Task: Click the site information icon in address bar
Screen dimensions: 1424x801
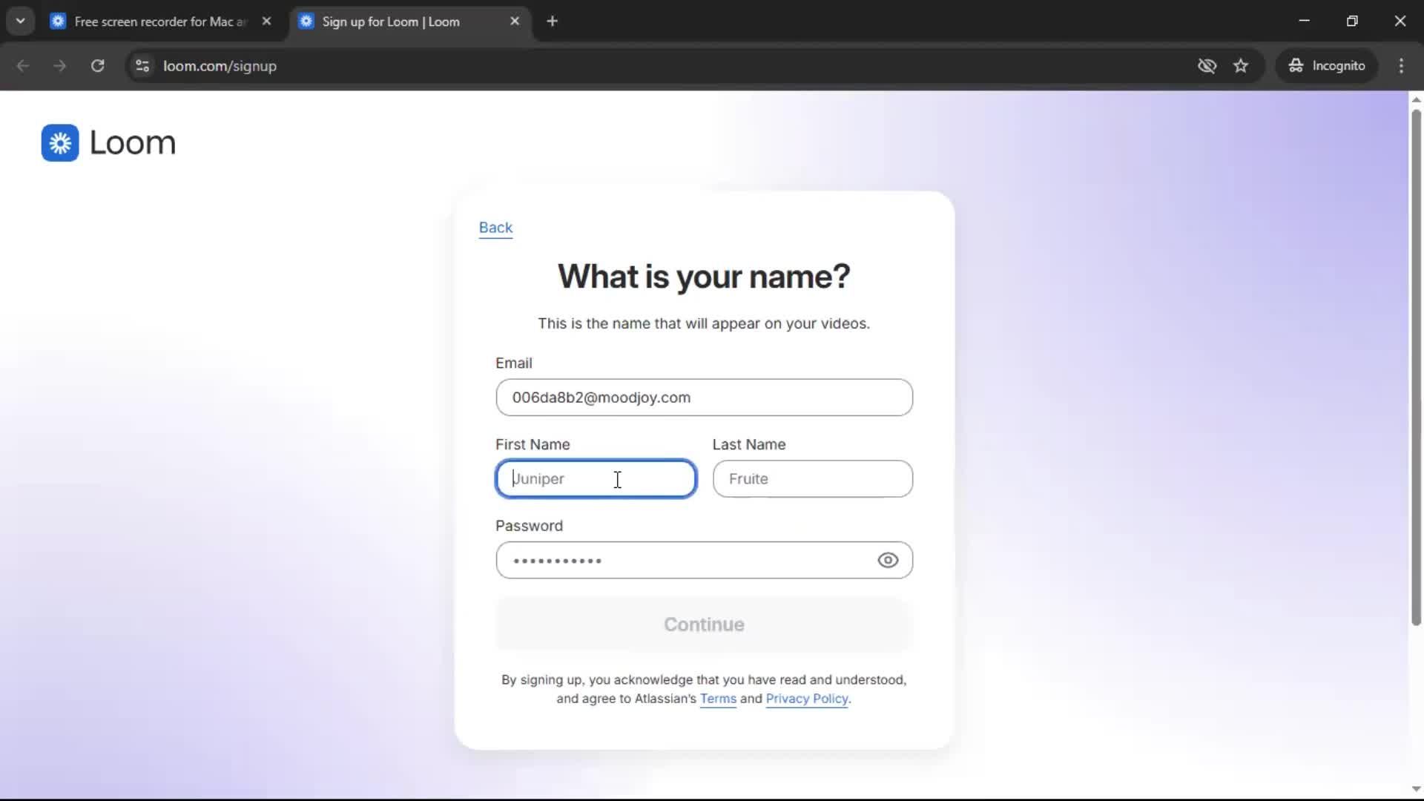Action: click(x=142, y=66)
